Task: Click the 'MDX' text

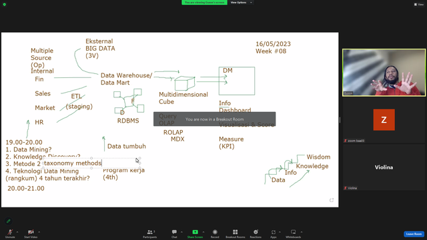Action: tap(177, 139)
